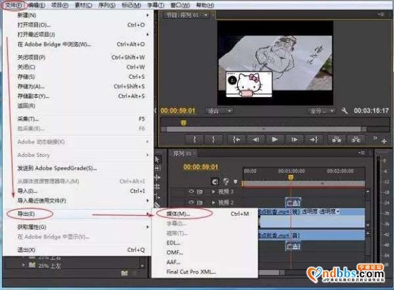394x290 pixels.
Task: Choose 退出(X) in the File menu
Action: point(77,250)
